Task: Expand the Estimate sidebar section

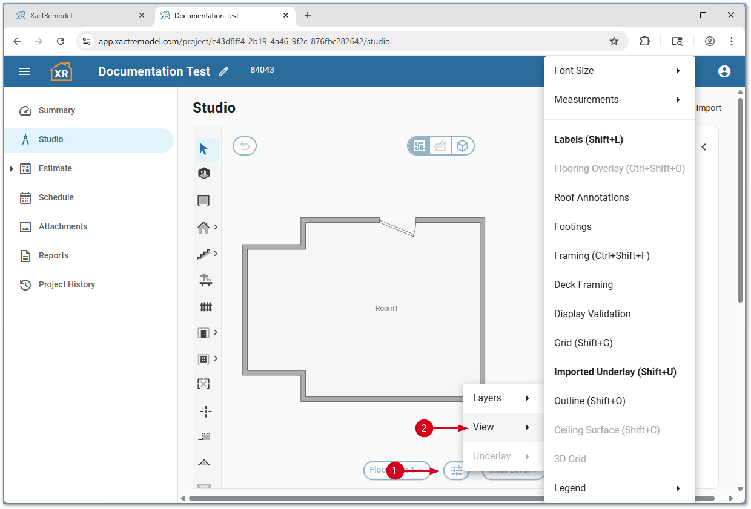Action: pyautogui.click(x=10, y=168)
